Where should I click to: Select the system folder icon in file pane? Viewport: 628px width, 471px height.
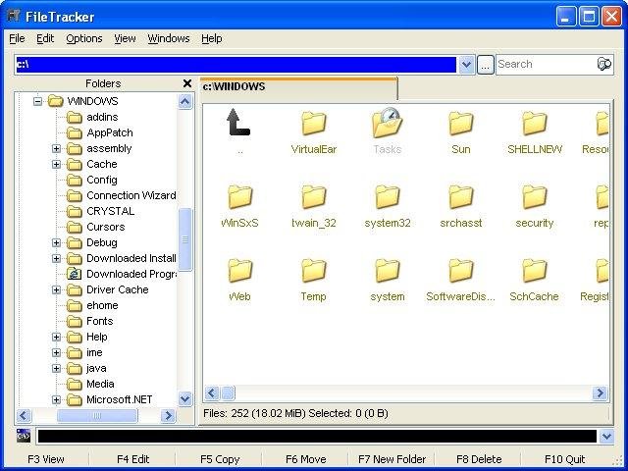pyautogui.click(x=387, y=271)
